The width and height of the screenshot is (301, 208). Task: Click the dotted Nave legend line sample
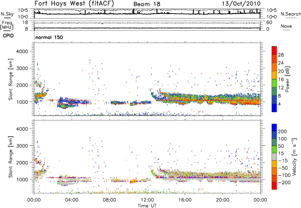click(286, 30)
